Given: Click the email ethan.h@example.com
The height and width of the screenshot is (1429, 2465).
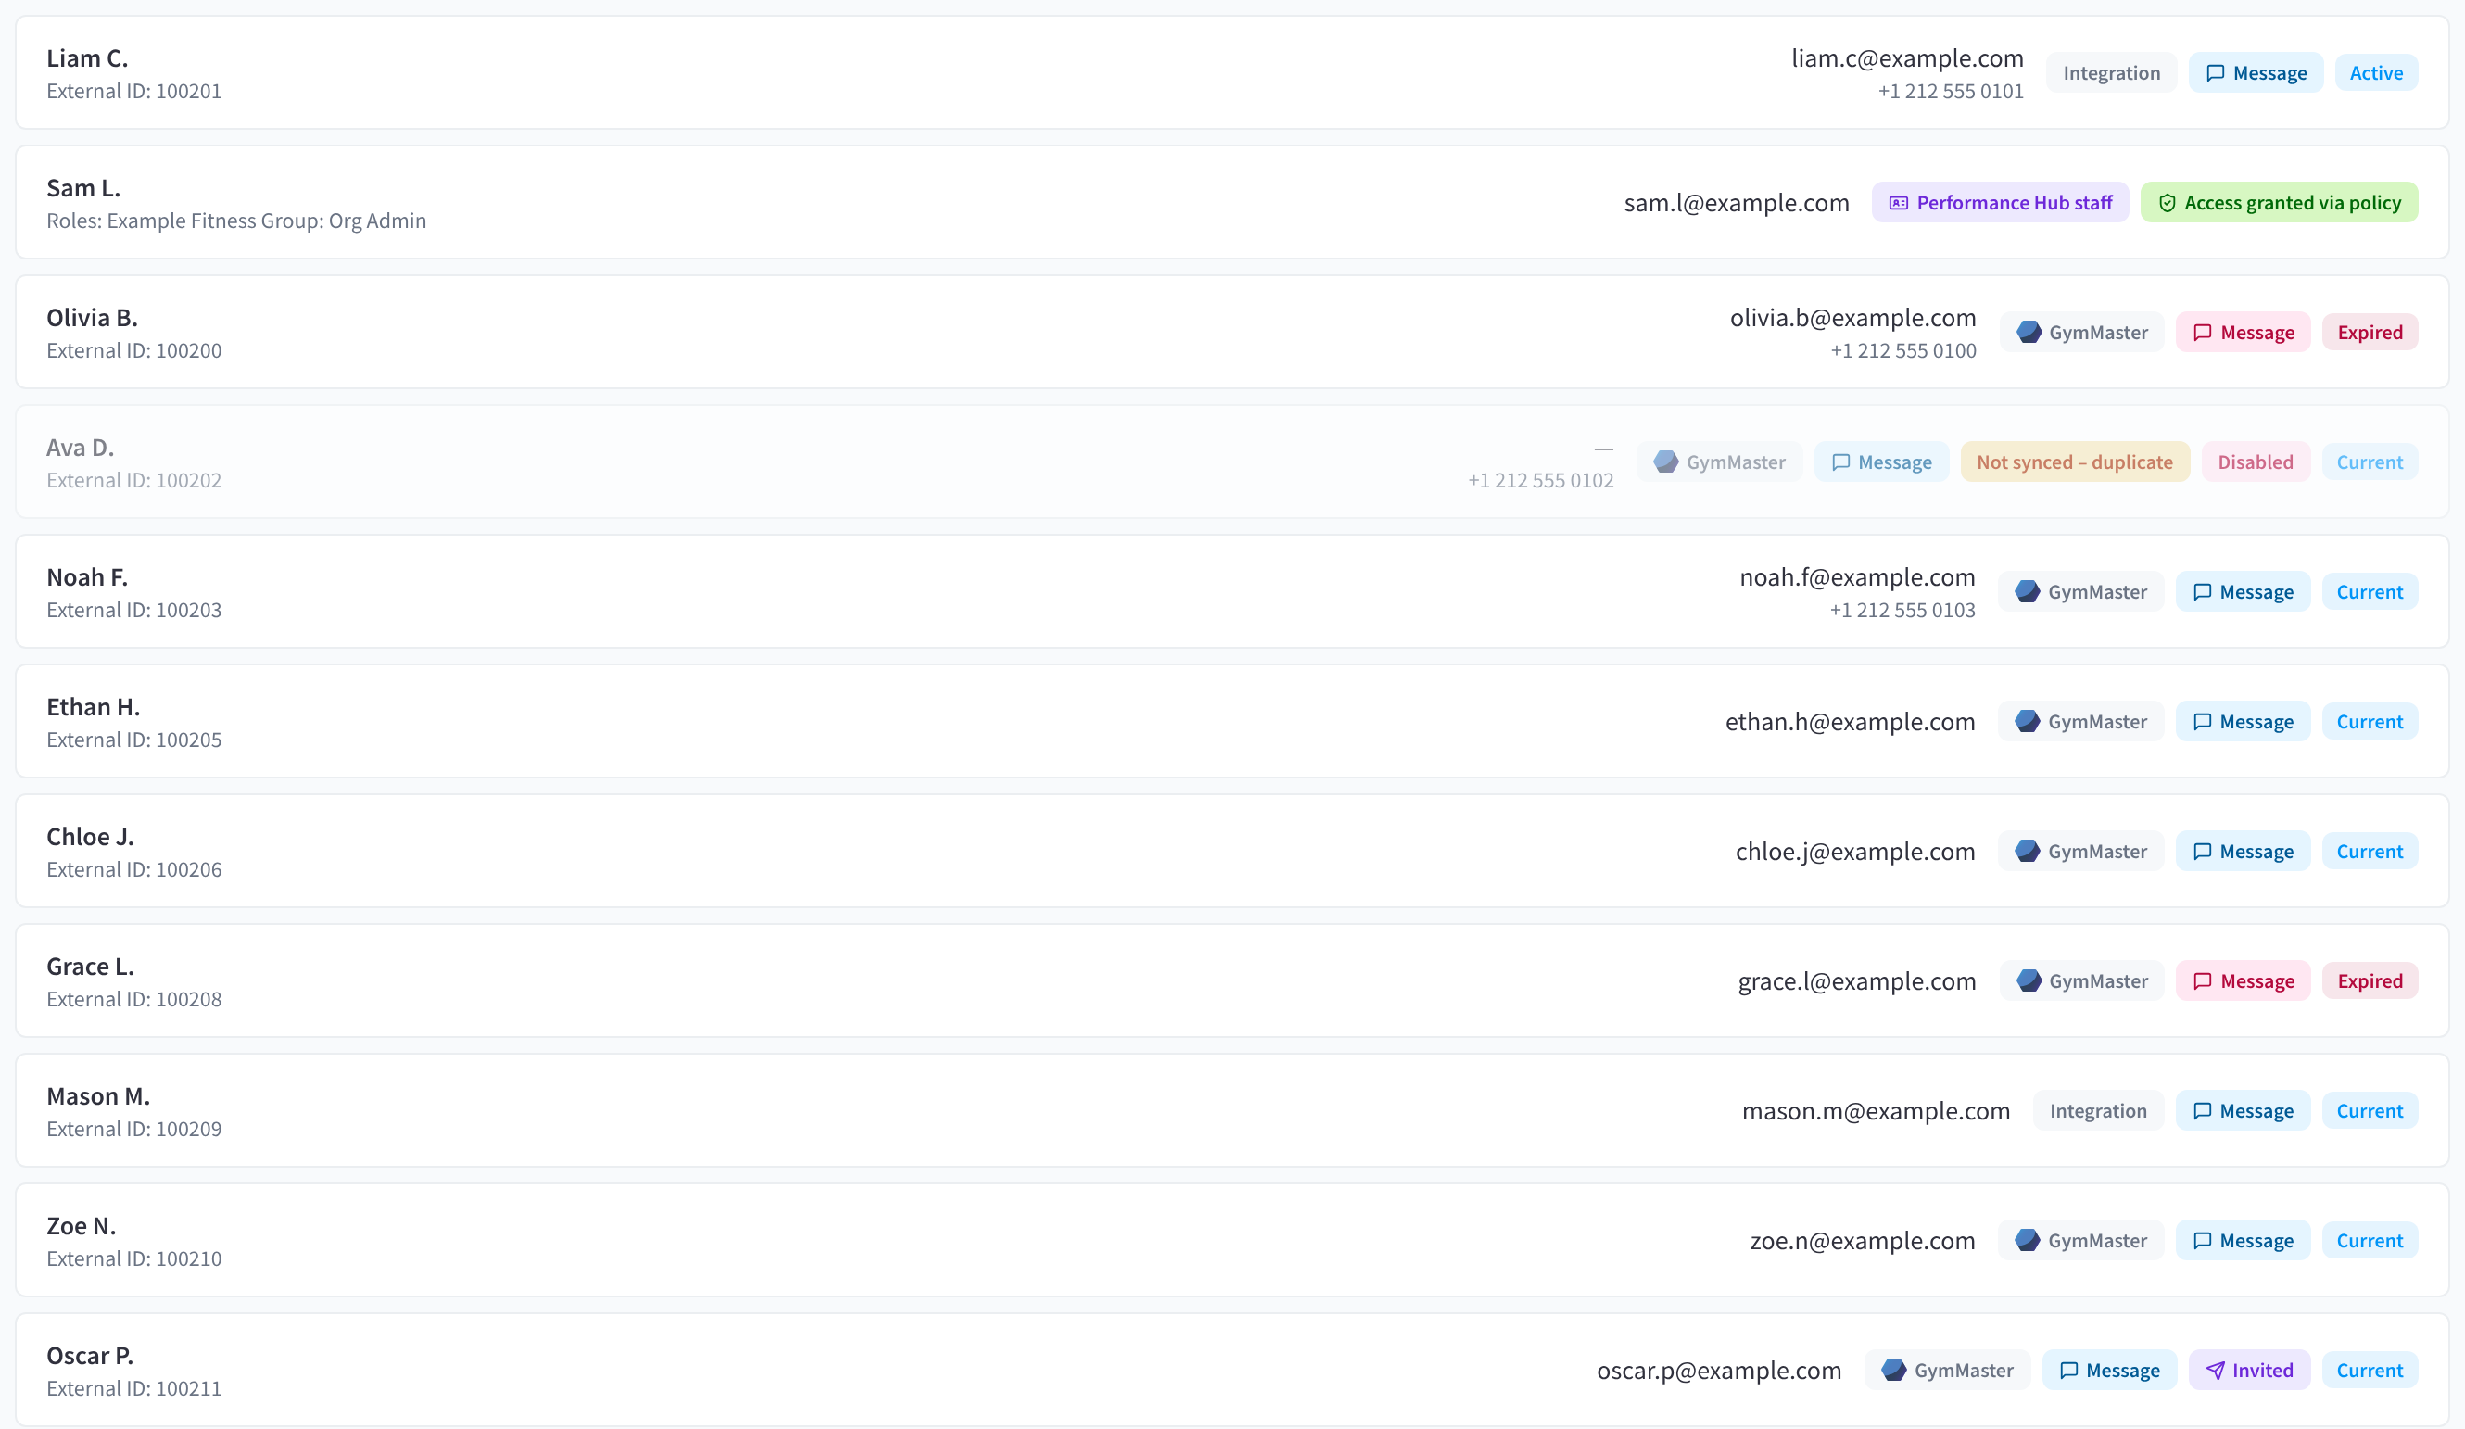Looking at the screenshot, I should pyautogui.click(x=1850, y=722).
